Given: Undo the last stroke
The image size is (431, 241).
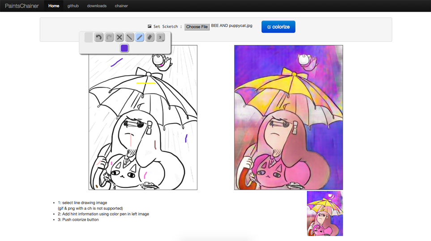Looking at the screenshot, I should pos(99,37).
